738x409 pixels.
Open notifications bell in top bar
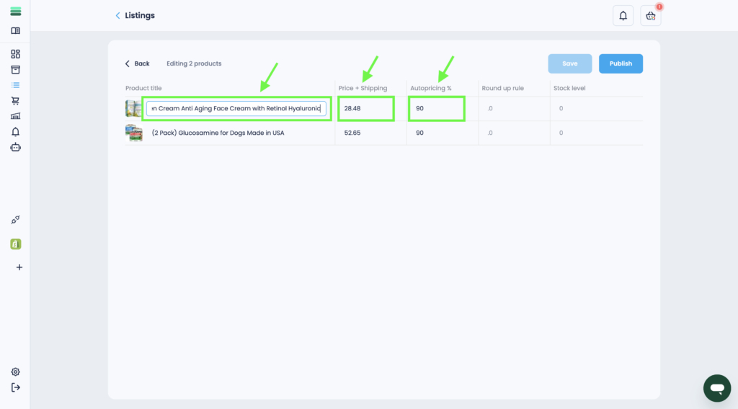(623, 16)
